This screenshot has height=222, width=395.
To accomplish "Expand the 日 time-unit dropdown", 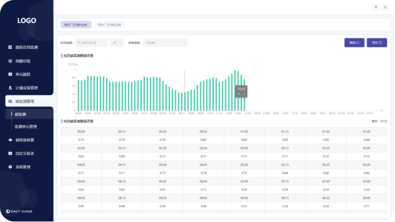I will [x=117, y=43].
